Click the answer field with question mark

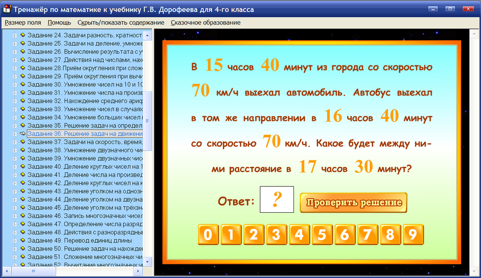point(277,199)
